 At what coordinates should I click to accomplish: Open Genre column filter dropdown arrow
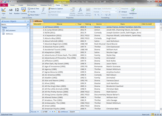[x=105, y=24]
